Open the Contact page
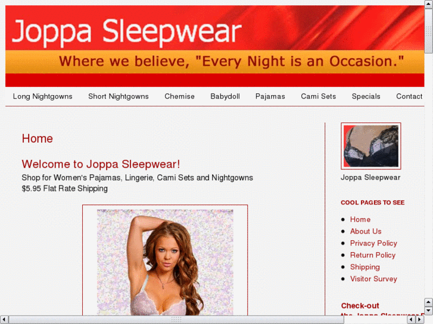Screen dimensions: 433x324 (409, 96)
